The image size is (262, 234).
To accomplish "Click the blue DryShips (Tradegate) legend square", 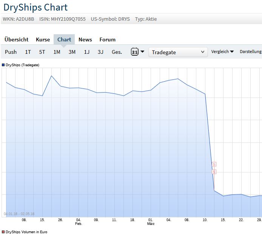I will click(x=3, y=65).
